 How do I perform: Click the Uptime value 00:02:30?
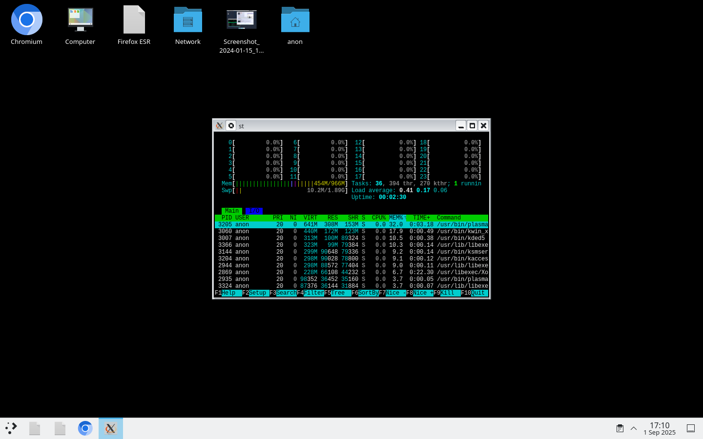tap(393, 197)
